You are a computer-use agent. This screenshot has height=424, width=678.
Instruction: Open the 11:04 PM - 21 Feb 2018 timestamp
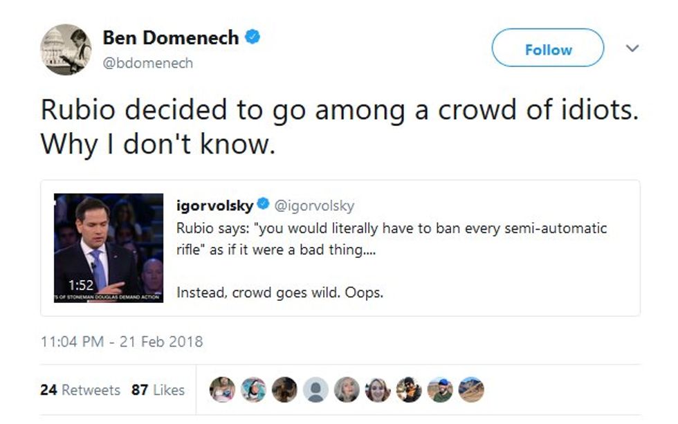122,342
